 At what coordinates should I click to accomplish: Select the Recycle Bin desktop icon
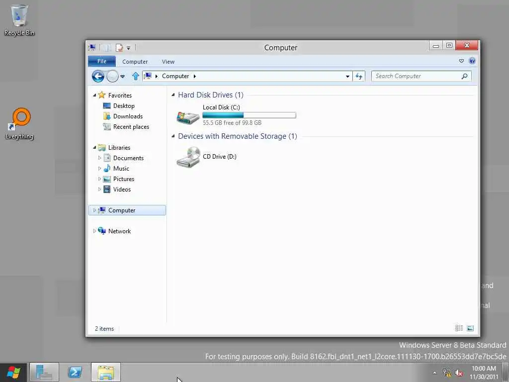click(x=19, y=20)
